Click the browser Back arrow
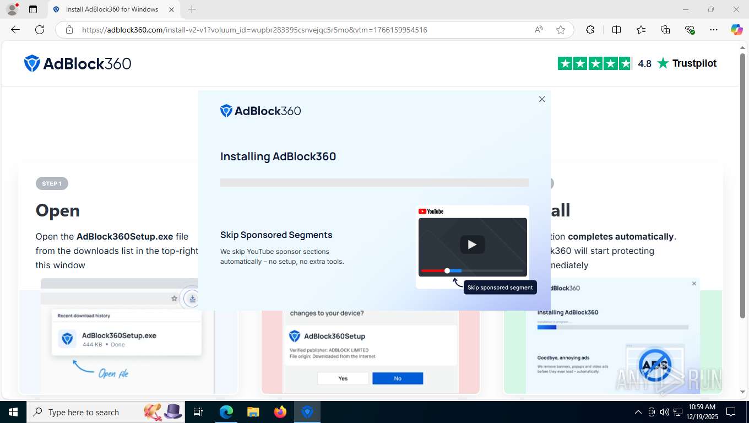The height and width of the screenshot is (423, 749). (x=15, y=30)
